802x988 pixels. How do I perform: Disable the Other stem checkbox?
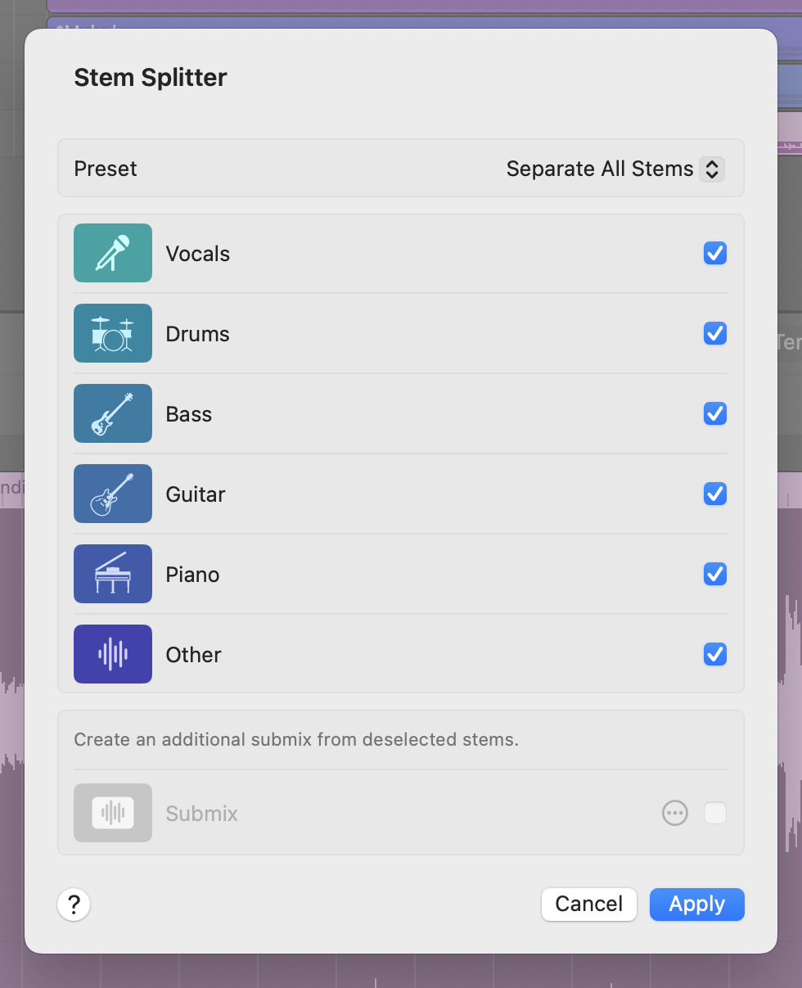(714, 654)
